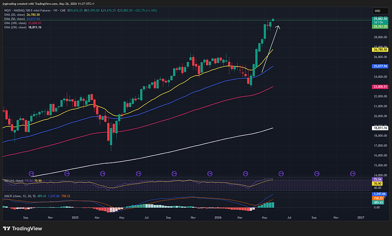
Task: Click the EMA (50, close) legend label
Action: [14, 19]
